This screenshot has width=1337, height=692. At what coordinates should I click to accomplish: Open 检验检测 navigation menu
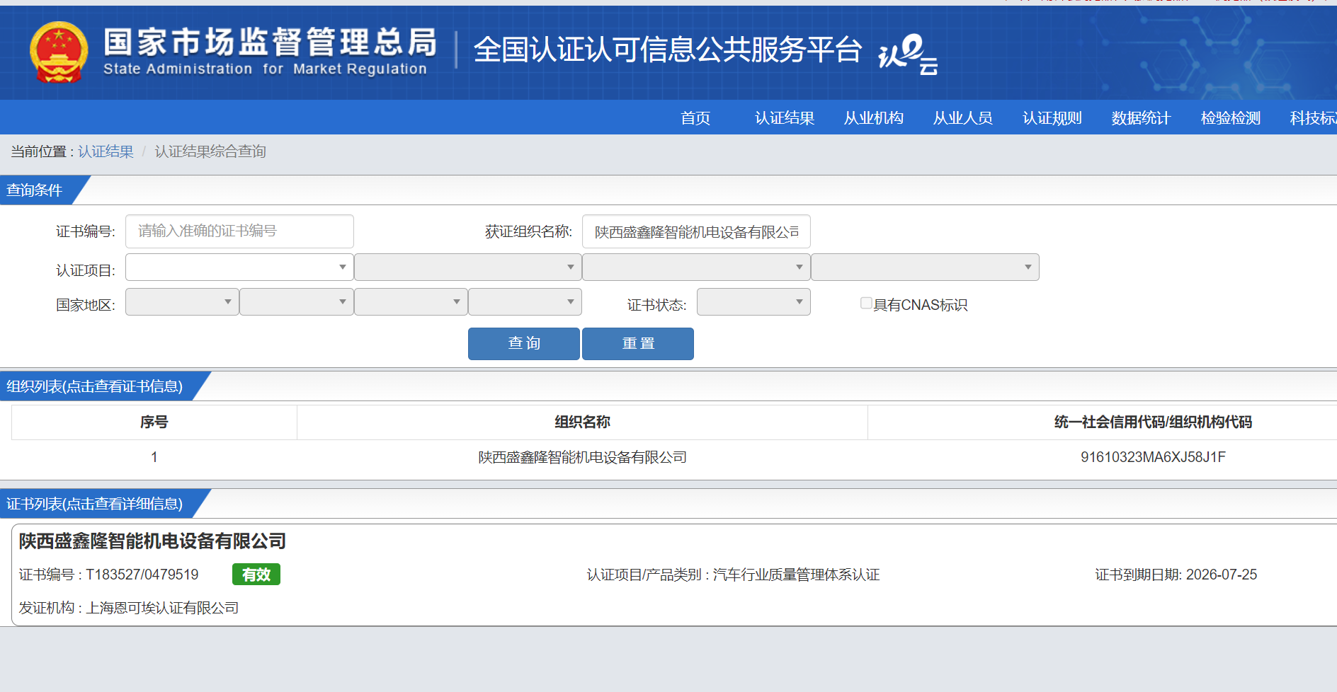tap(1231, 118)
